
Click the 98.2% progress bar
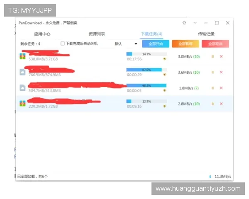146,85
